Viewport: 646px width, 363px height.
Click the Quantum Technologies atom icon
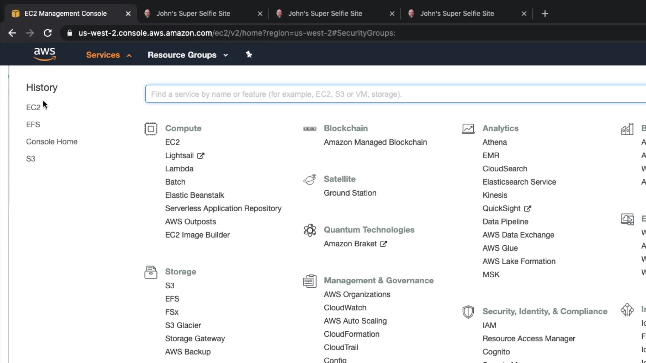tap(310, 230)
